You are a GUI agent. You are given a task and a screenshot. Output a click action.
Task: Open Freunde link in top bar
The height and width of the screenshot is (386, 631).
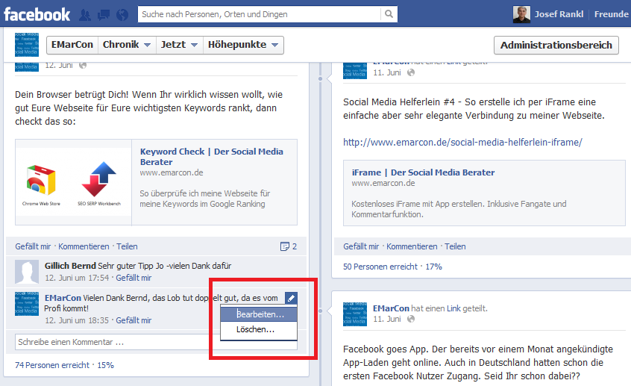click(x=611, y=14)
